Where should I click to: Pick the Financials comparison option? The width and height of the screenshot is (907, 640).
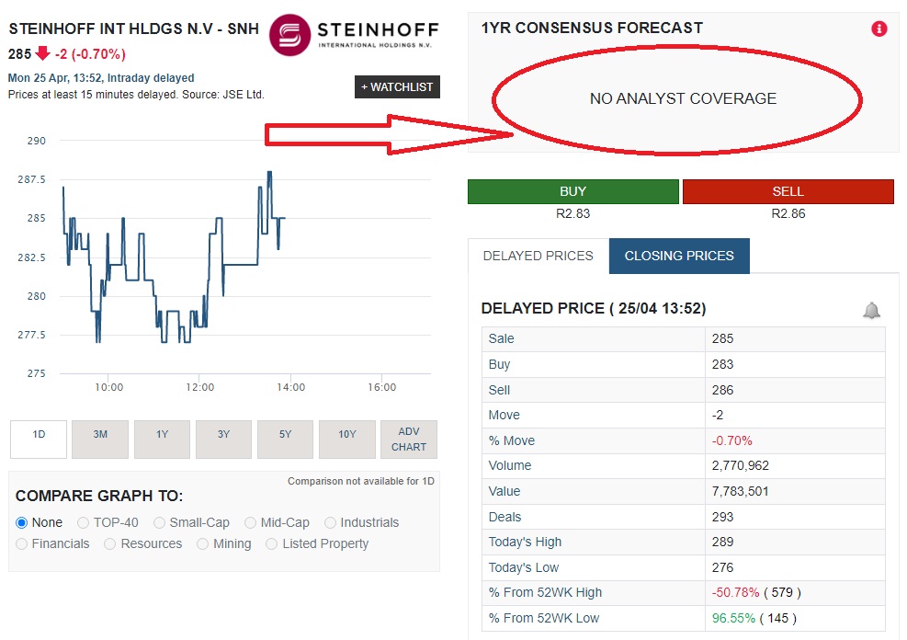19,543
